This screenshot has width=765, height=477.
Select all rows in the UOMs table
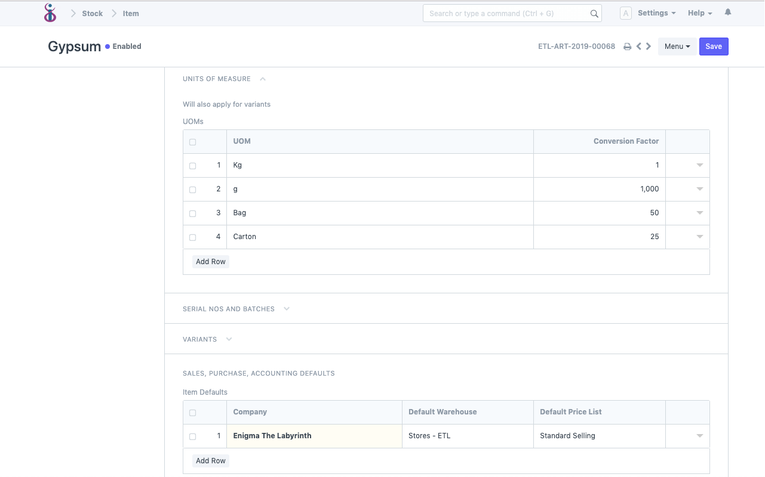(192, 142)
